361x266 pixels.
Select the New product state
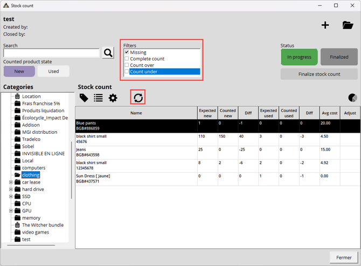click(19, 71)
